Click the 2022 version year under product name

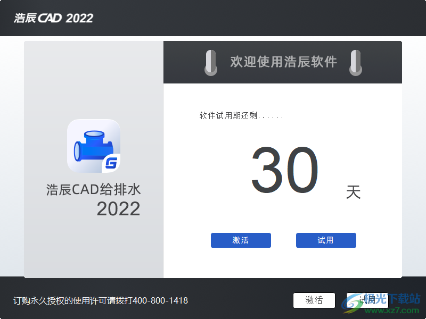[118, 208]
